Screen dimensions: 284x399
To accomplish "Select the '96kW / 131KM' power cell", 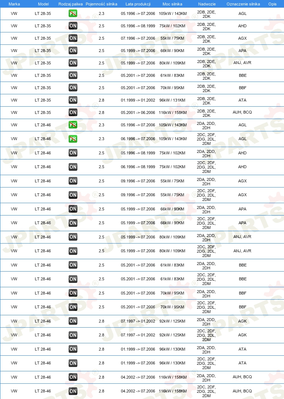I will point(173,100).
